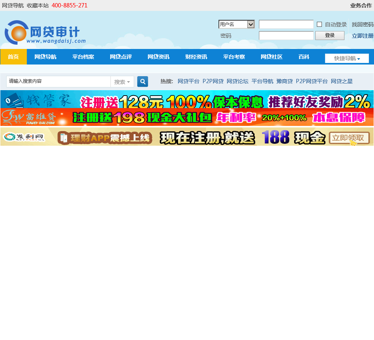The height and width of the screenshot is (340, 374).
Task: Click hot search link 网贷平台
Action: (189, 81)
